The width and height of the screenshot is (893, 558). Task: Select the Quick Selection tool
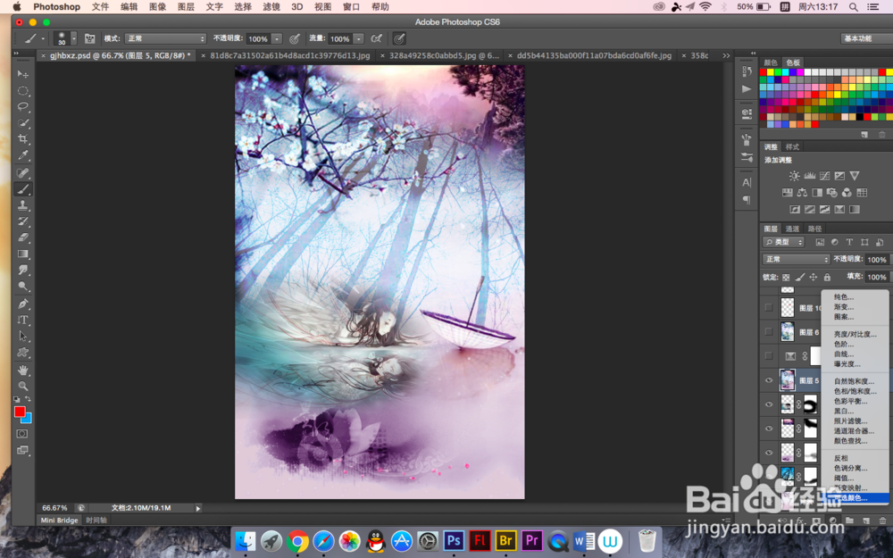coord(23,123)
